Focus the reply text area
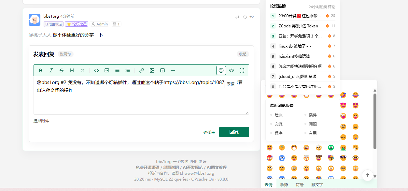This screenshot has width=408, height=191. click(x=141, y=95)
